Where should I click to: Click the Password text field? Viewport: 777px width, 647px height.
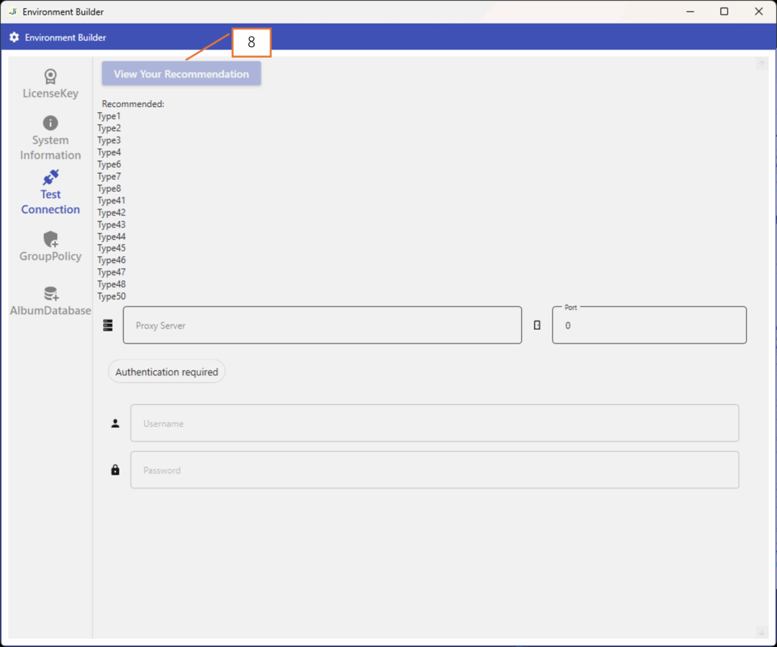(x=434, y=470)
